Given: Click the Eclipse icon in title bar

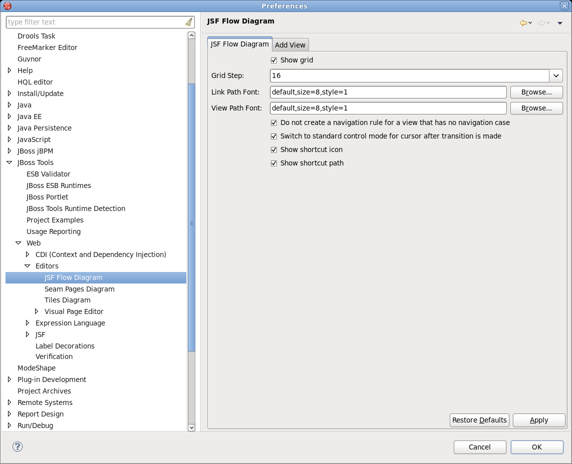Looking at the screenshot, I should pos(8,6).
